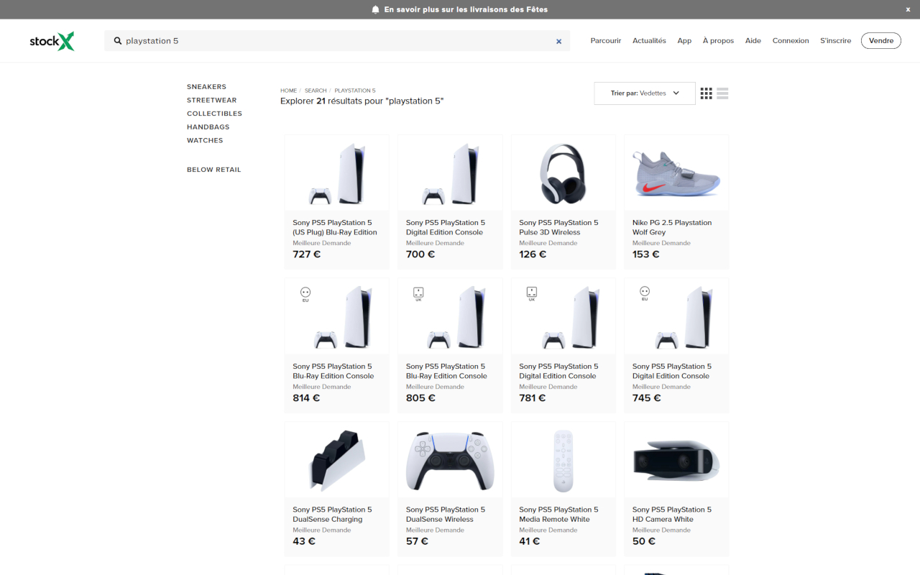
Task: Open the À propos menu
Action: (x=718, y=41)
